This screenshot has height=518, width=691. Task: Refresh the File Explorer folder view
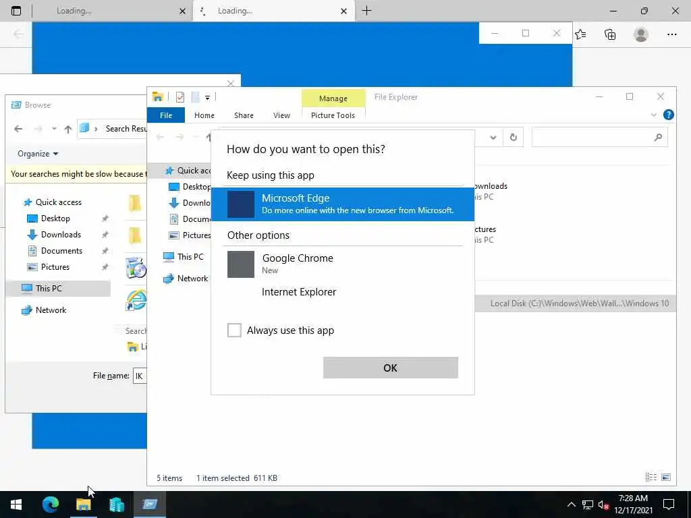(514, 138)
